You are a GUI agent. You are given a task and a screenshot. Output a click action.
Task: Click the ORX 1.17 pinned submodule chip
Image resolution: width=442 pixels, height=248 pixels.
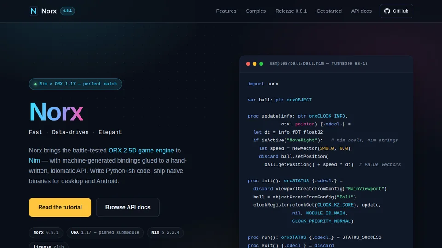[105, 232]
